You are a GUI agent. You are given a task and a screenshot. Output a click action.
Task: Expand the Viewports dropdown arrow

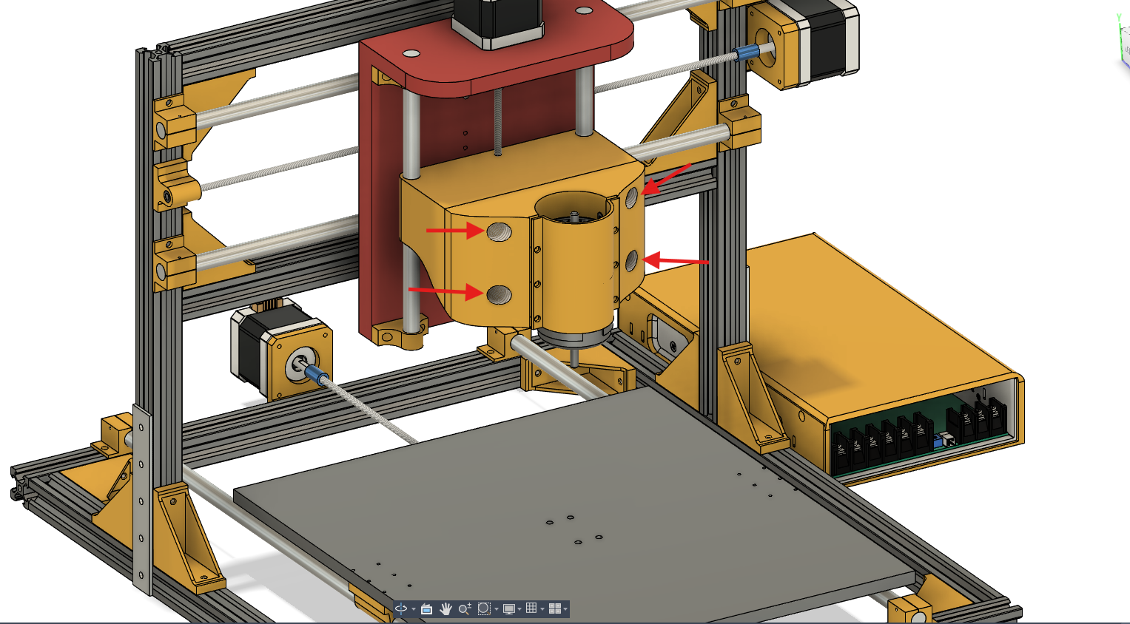(565, 609)
